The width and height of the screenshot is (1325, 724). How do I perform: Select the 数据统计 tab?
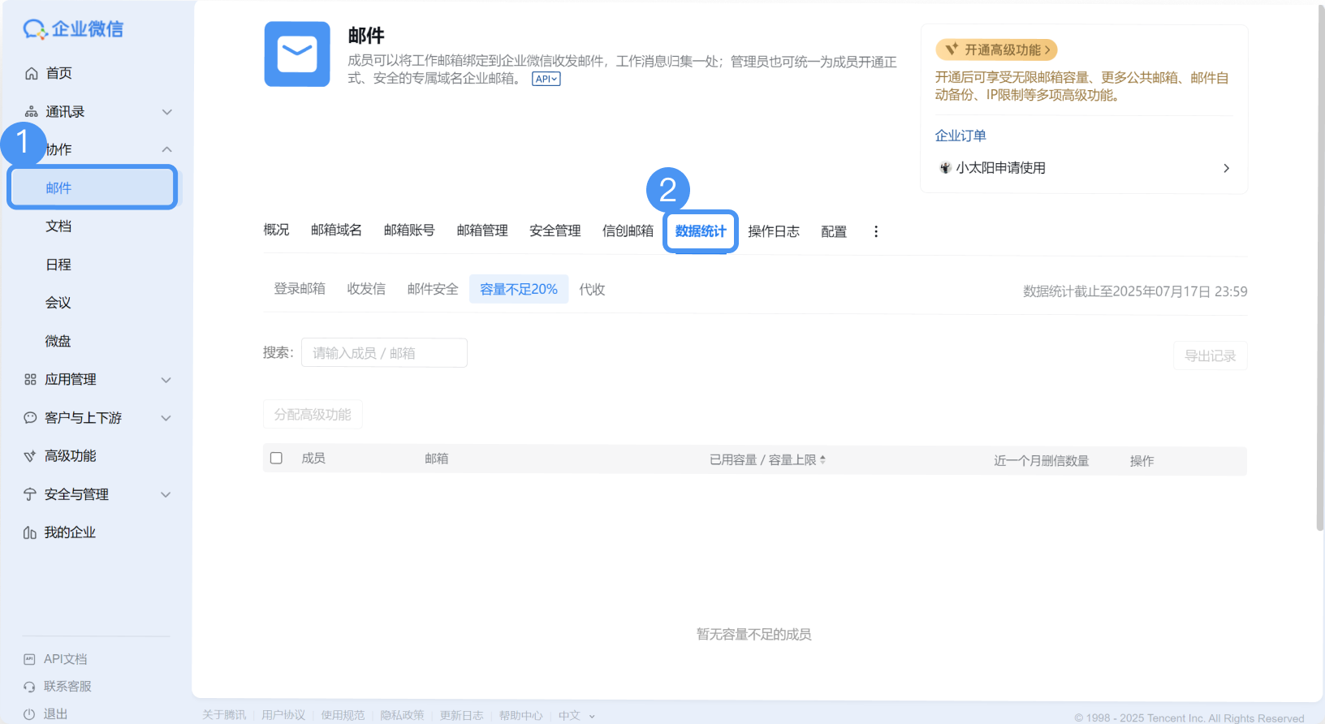tap(701, 231)
